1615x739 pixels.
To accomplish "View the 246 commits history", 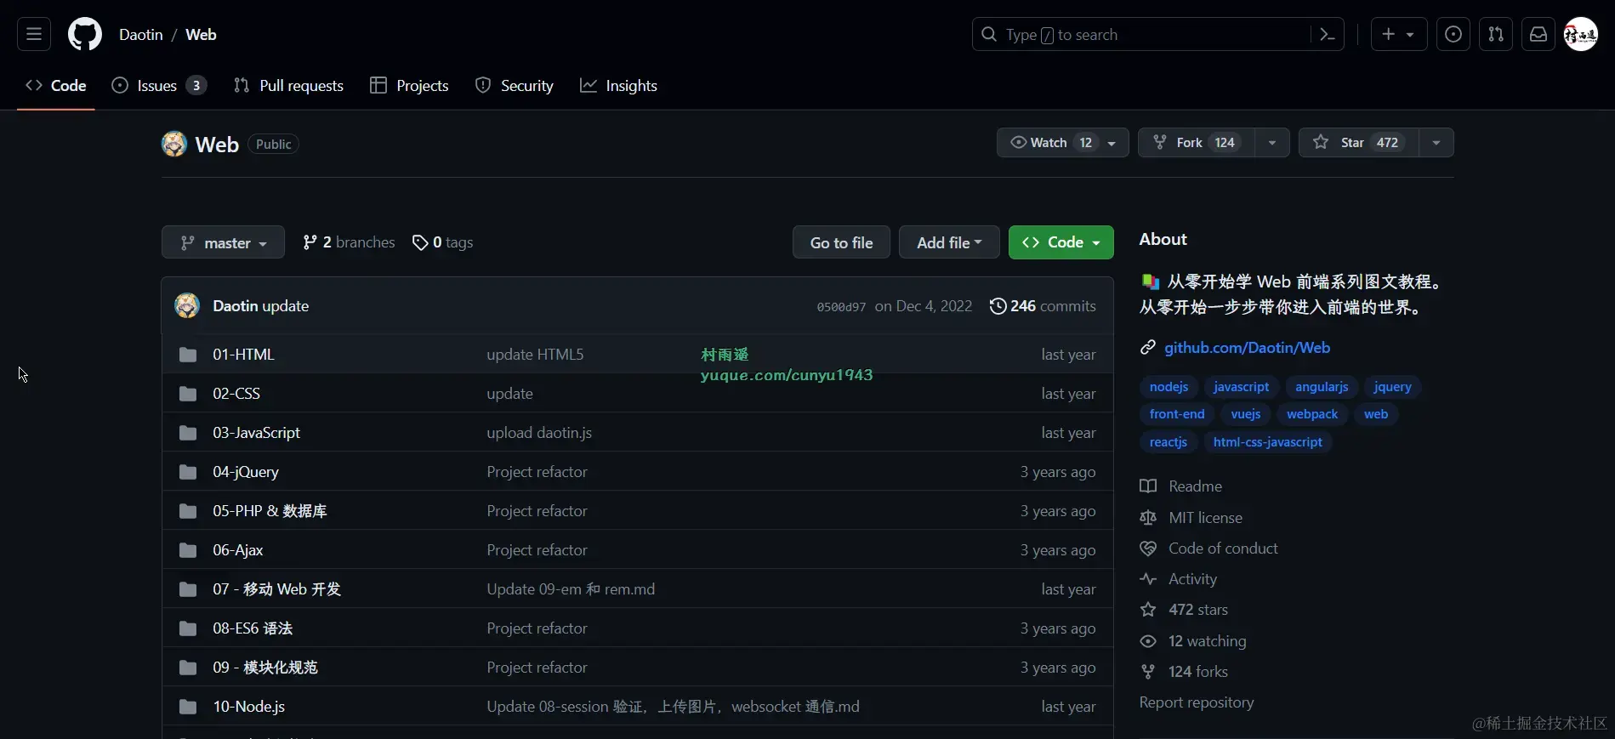I will click(x=1043, y=306).
